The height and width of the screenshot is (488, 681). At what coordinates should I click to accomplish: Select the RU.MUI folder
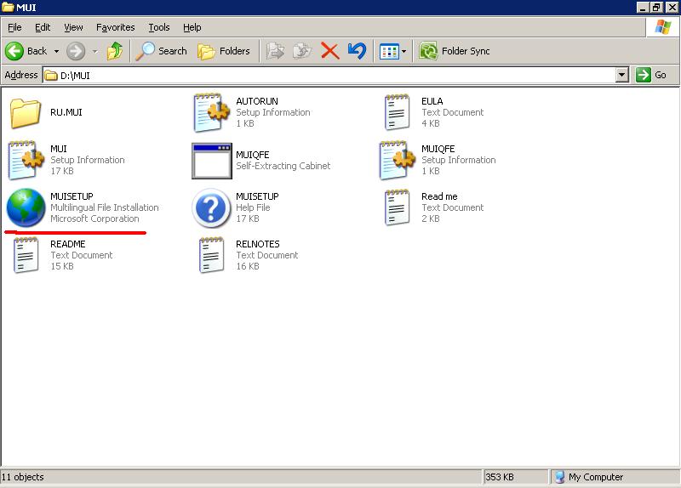pyautogui.click(x=26, y=112)
